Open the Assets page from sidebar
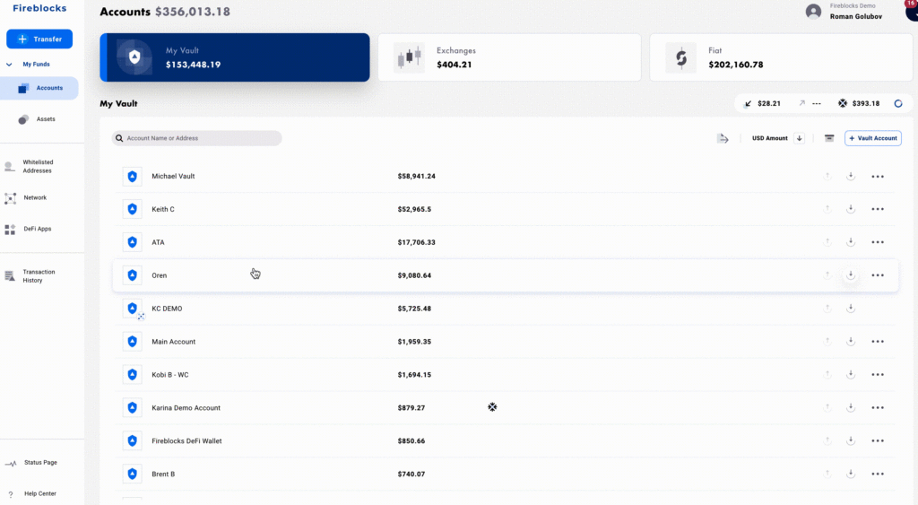The height and width of the screenshot is (505, 918). tap(45, 119)
